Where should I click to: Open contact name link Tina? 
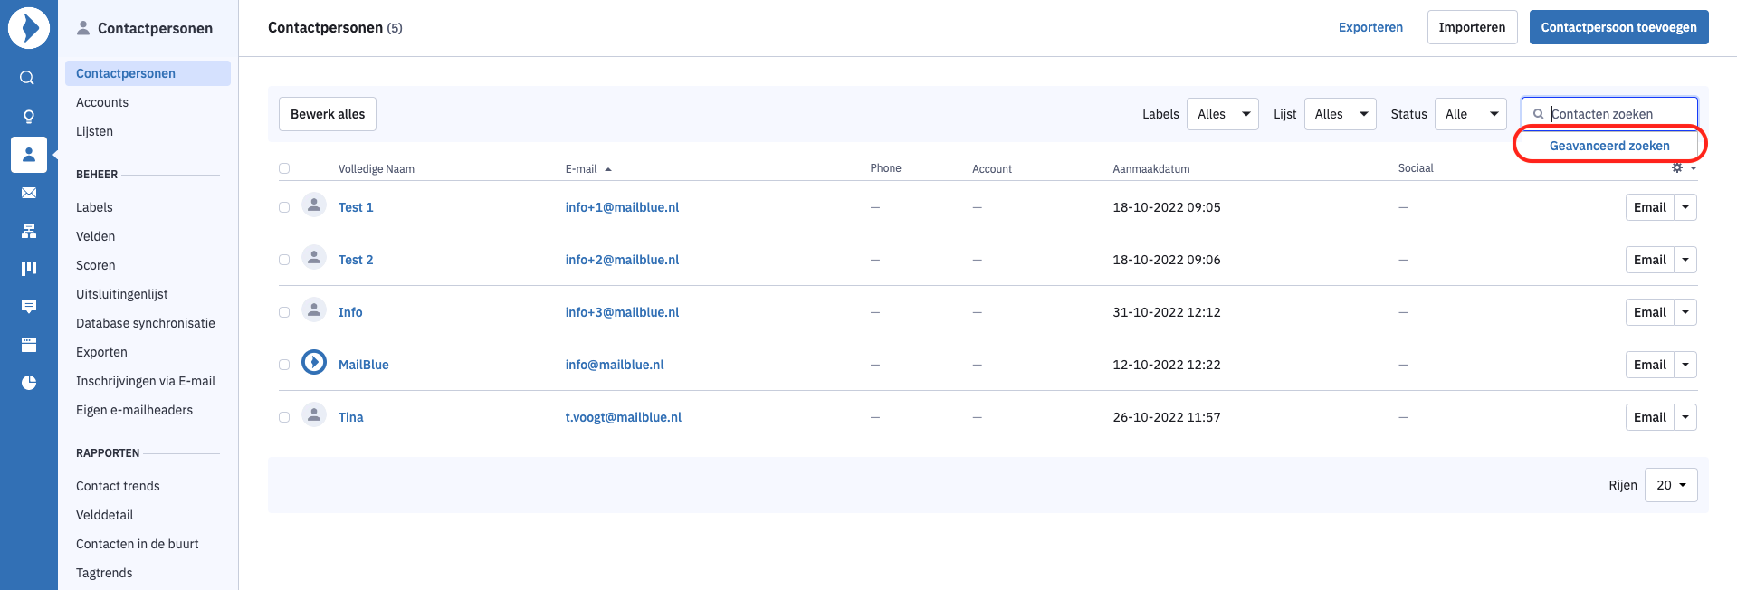350,417
